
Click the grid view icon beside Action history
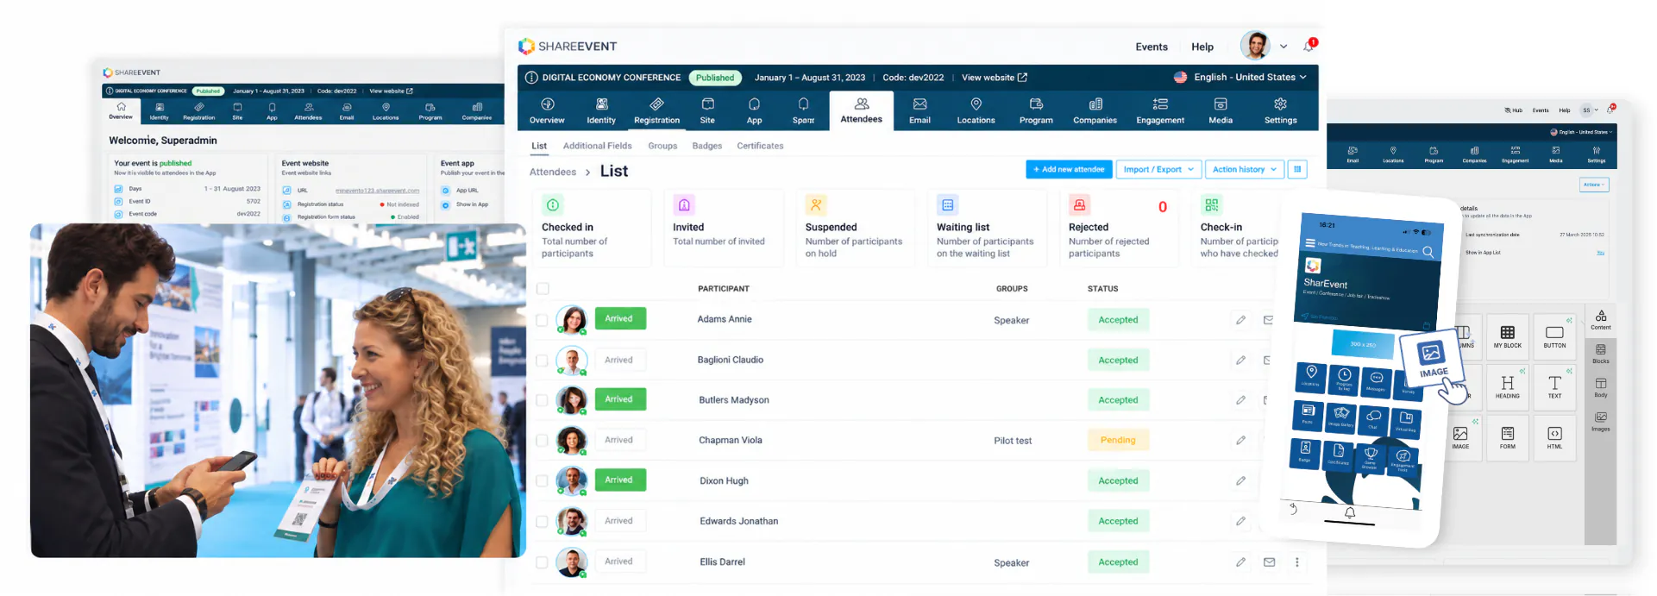click(x=1296, y=170)
